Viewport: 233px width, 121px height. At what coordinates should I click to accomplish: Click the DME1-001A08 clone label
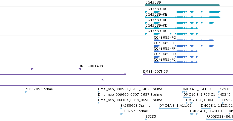91,66
